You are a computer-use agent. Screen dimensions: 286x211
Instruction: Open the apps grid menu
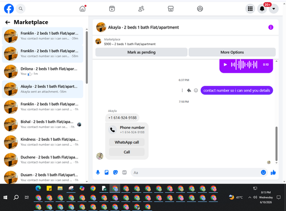250,9
